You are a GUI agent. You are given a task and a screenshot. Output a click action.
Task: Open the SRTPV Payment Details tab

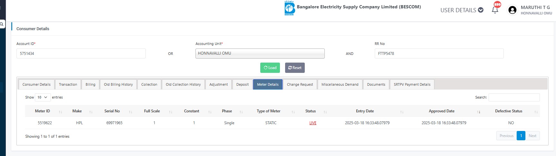(412, 84)
